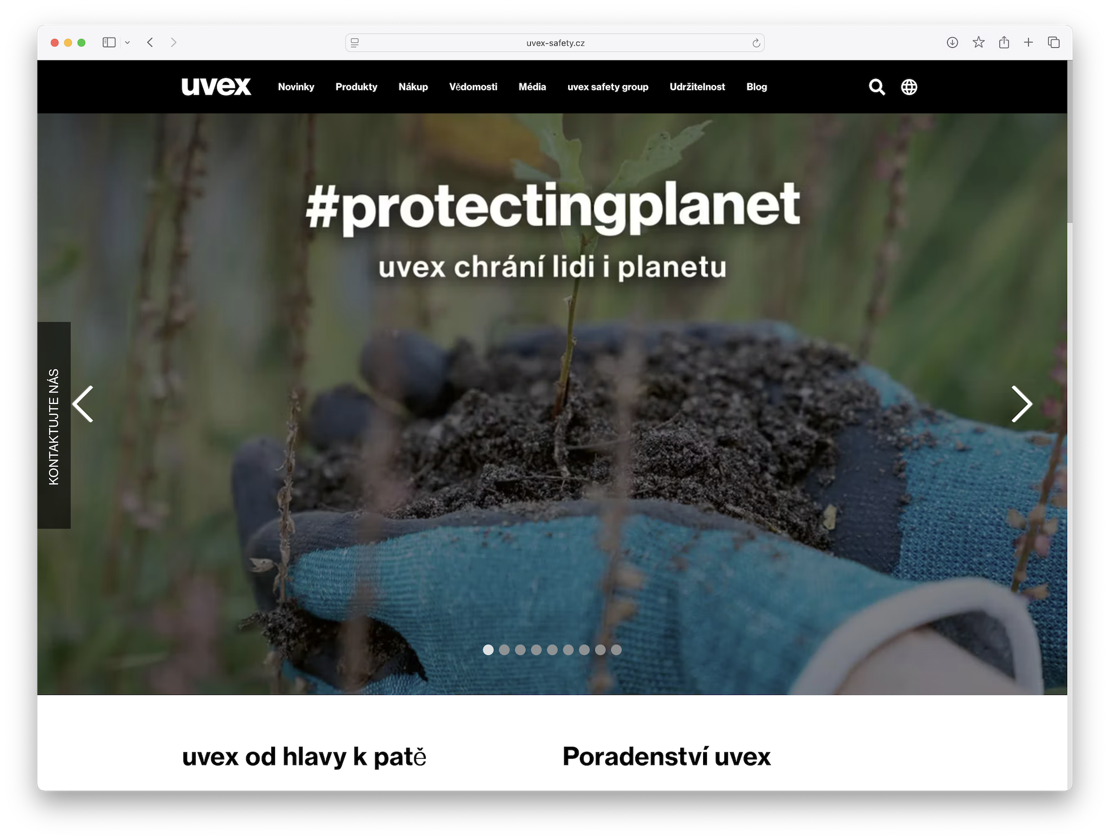Go to the Blog link
Image resolution: width=1110 pixels, height=840 pixels.
pos(756,87)
